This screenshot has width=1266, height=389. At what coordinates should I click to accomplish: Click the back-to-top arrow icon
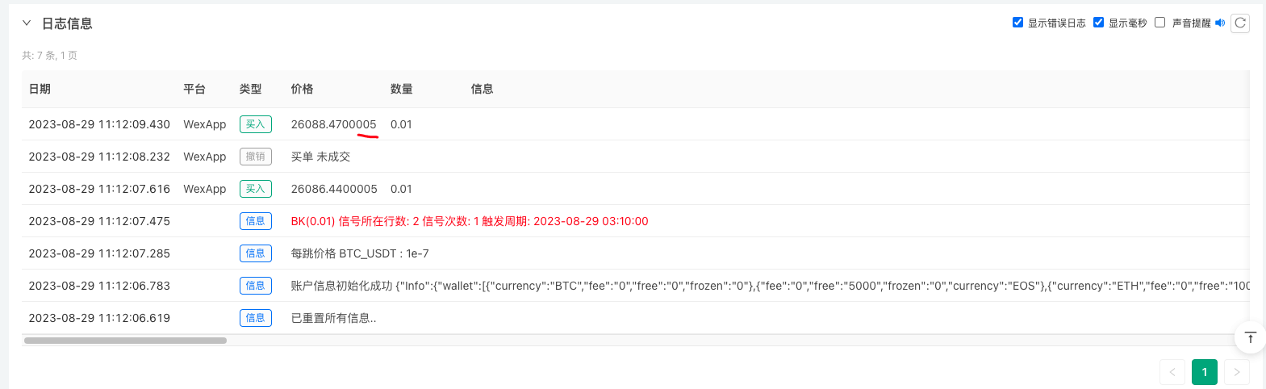pos(1250,337)
